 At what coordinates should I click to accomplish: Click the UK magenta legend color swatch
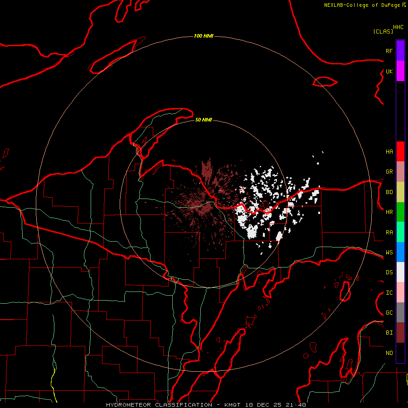pos(400,71)
